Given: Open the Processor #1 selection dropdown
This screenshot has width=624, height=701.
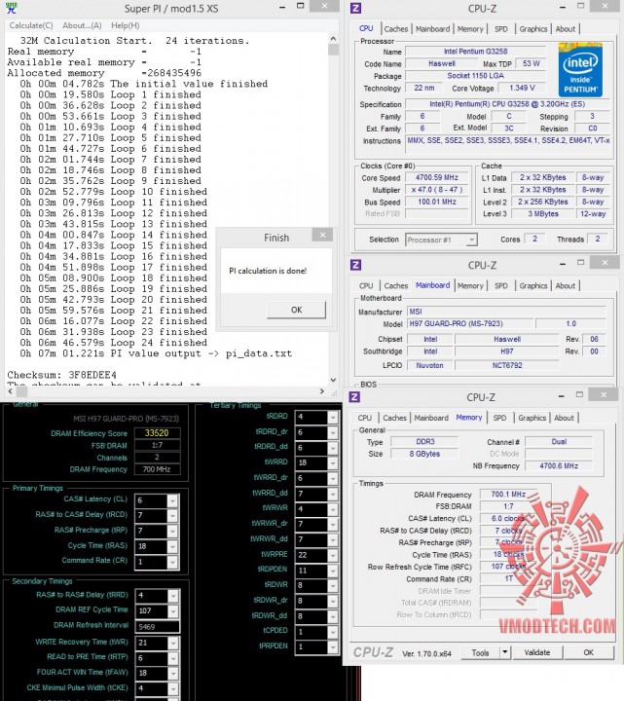Looking at the screenshot, I should tap(471, 240).
